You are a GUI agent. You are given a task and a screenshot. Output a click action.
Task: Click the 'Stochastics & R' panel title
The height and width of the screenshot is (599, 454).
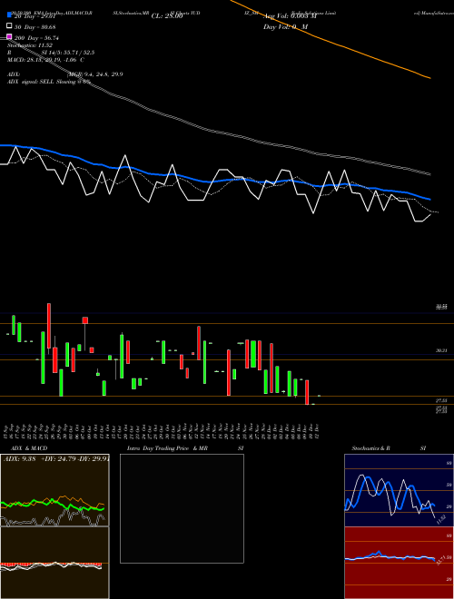click(x=371, y=448)
